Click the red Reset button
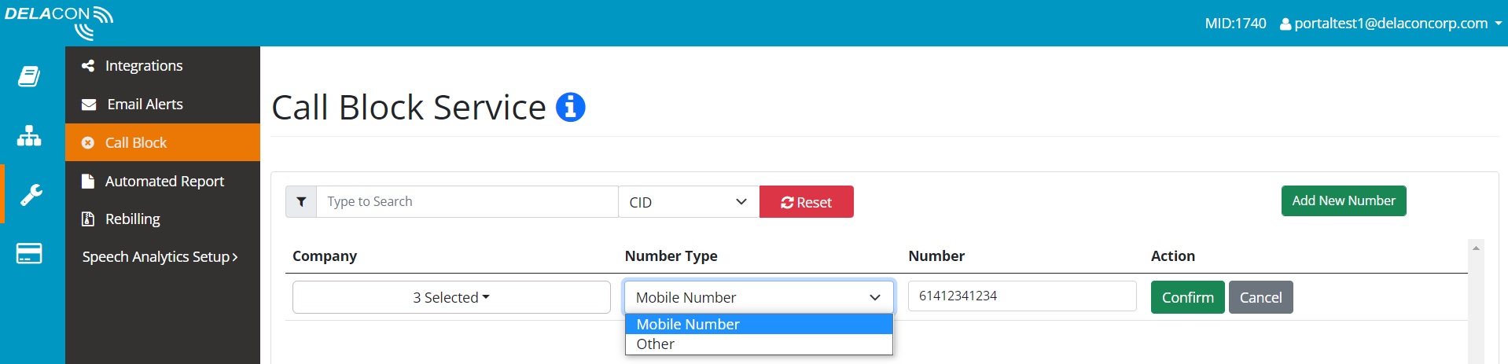This screenshot has height=364, width=1508. pyautogui.click(x=807, y=202)
